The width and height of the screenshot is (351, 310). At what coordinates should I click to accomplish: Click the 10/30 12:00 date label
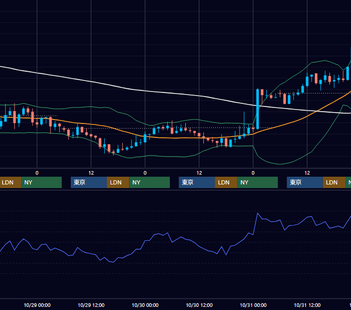199,305
